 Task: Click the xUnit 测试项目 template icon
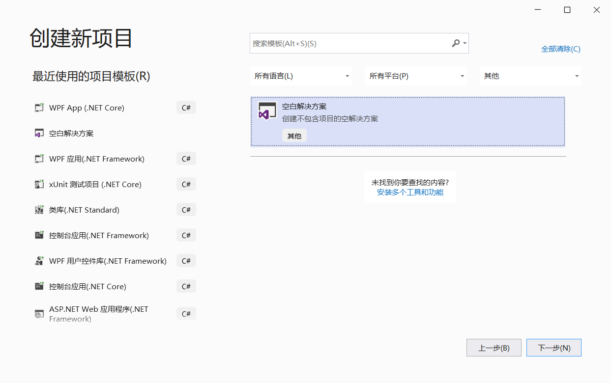[x=39, y=184]
